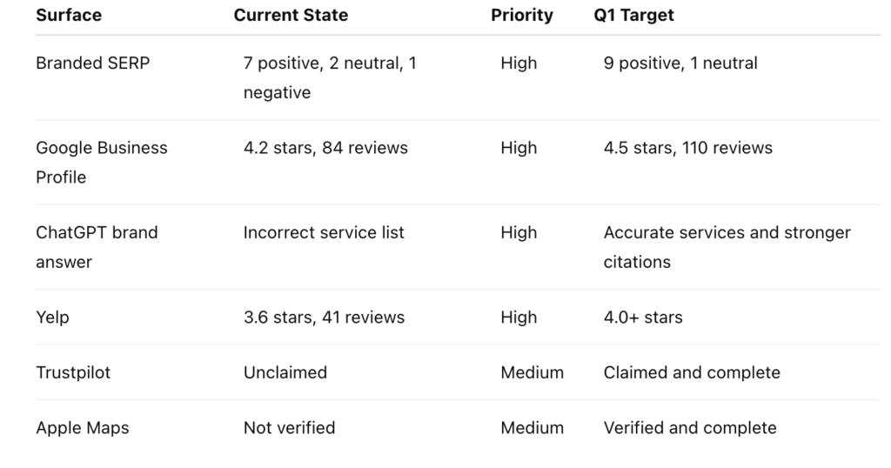Click the Current State column header

291,16
